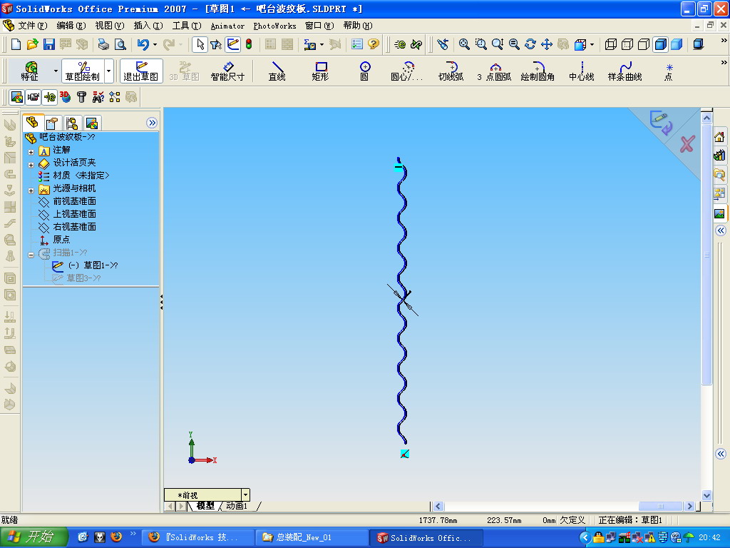Switch to the 模型 tab
Image resolution: width=730 pixels, height=548 pixels.
[205, 506]
